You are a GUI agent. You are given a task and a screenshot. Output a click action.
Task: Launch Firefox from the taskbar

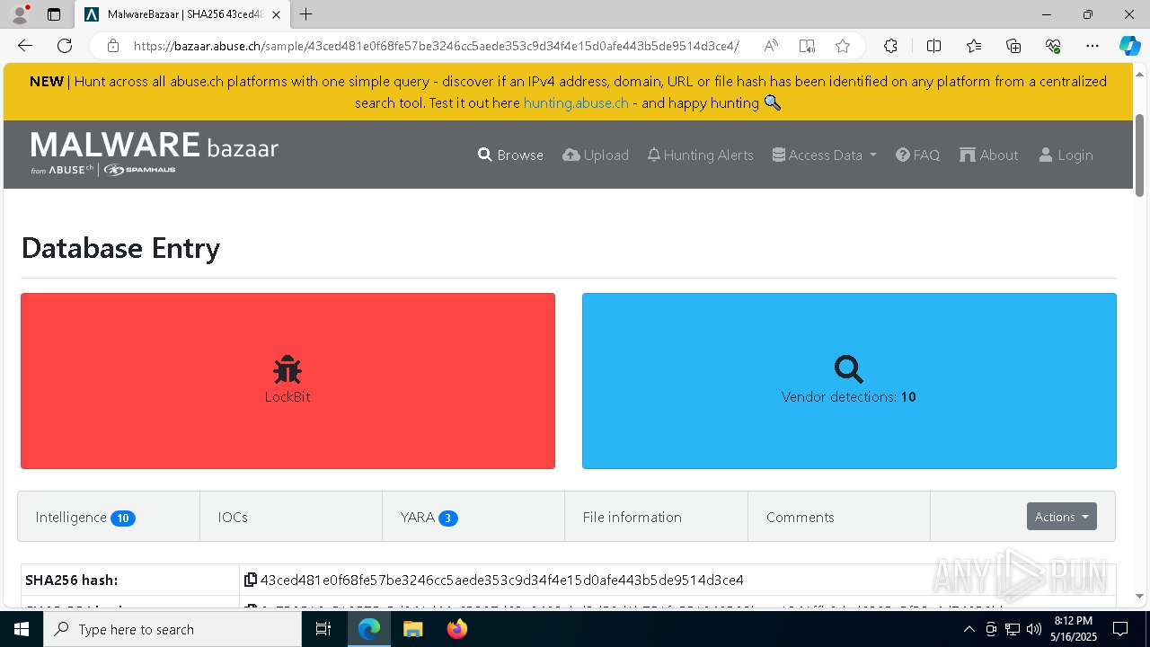[x=457, y=629]
